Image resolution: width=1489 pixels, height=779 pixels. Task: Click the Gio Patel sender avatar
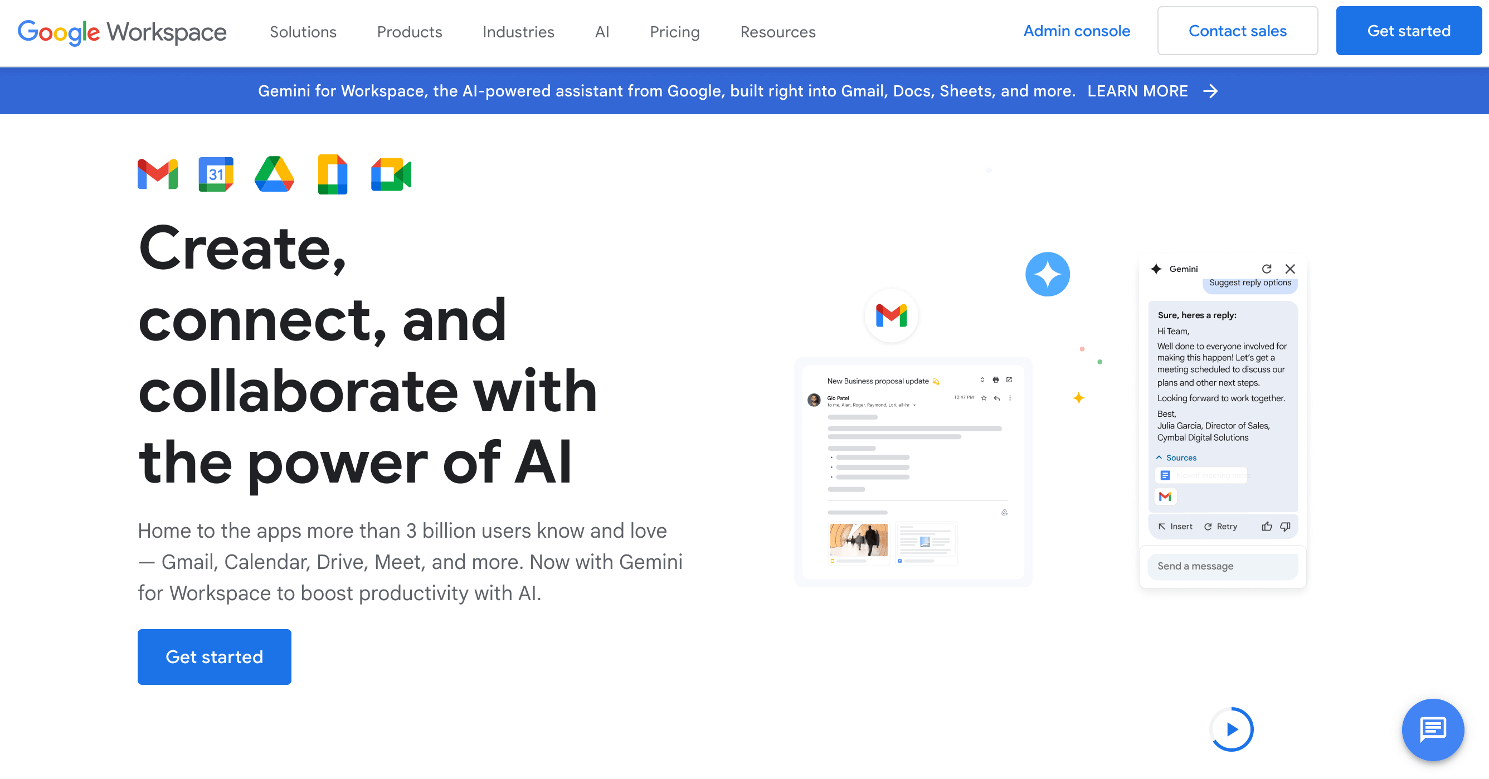pos(813,400)
